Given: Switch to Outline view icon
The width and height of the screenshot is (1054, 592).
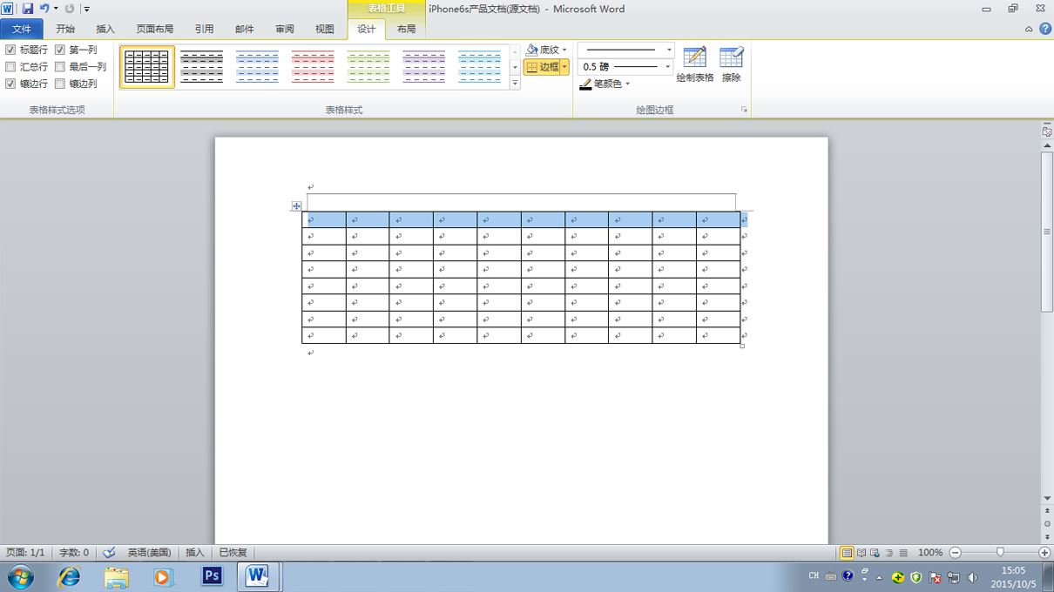Looking at the screenshot, I should point(889,553).
